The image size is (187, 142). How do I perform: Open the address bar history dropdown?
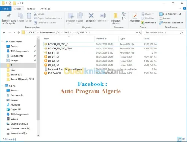(x=137, y=33)
